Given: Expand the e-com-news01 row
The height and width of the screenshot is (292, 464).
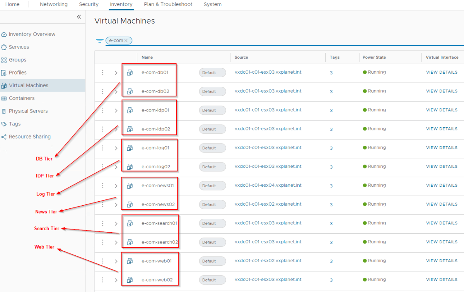Looking at the screenshot, I should pos(116,186).
